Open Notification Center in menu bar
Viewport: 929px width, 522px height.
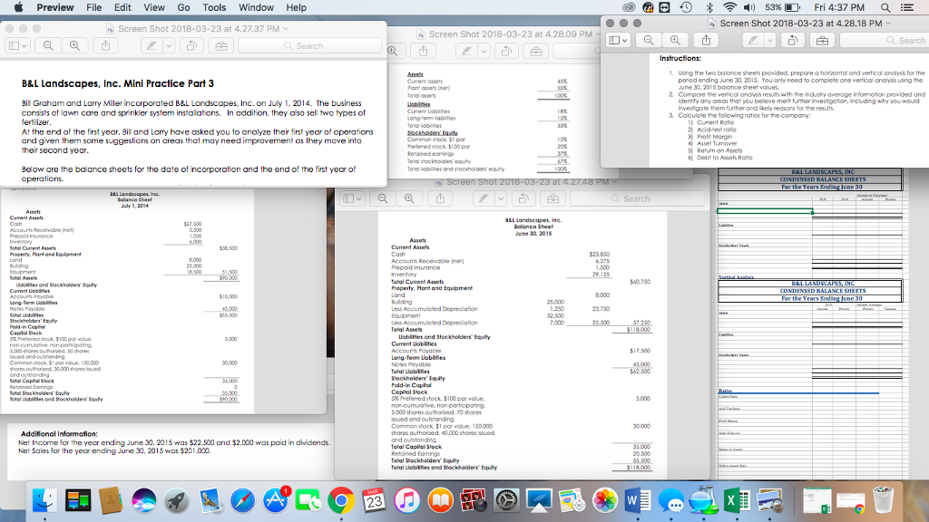[907, 7]
